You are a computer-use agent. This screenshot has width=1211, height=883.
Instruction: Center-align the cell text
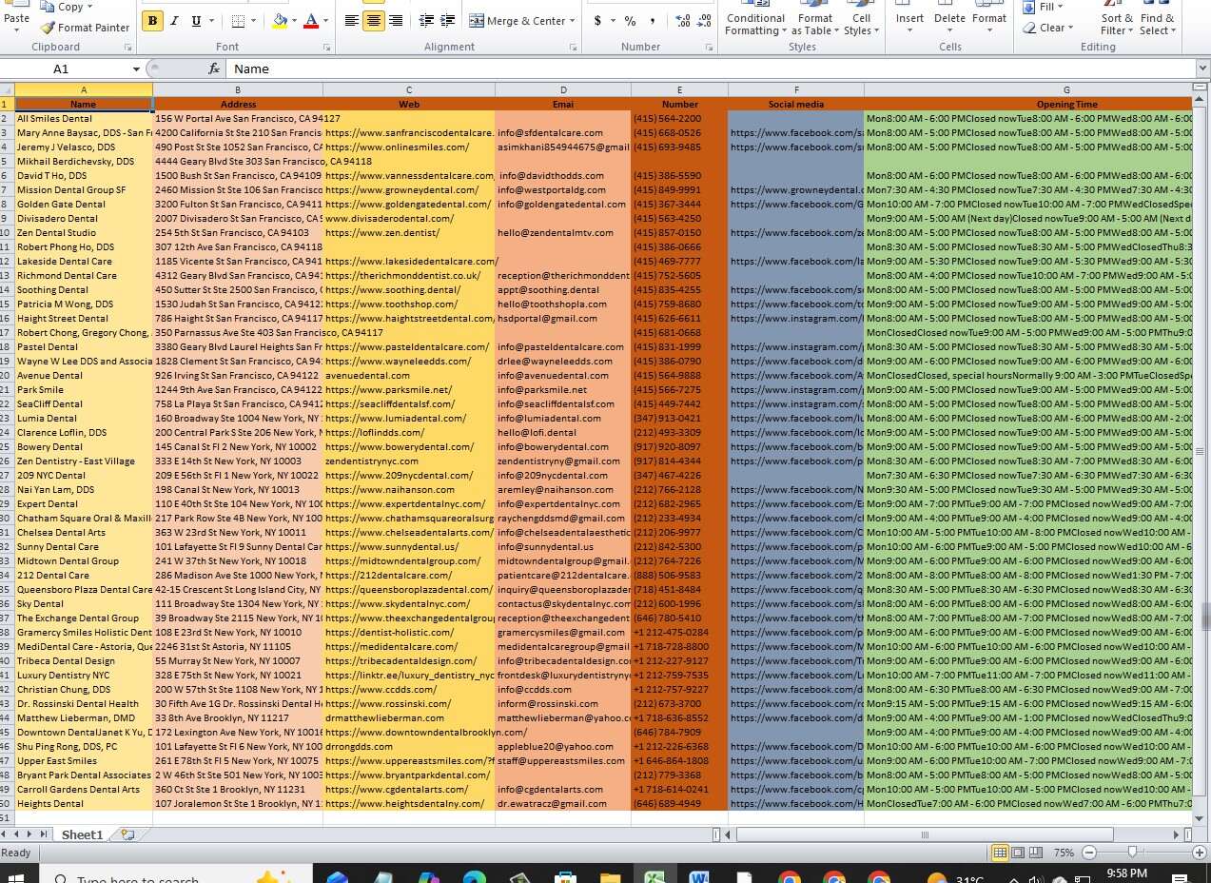tap(372, 20)
